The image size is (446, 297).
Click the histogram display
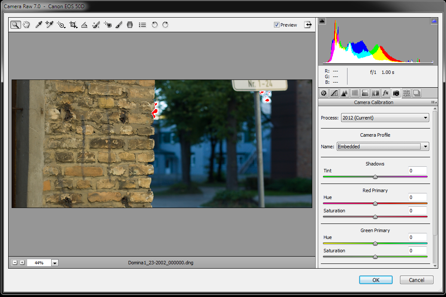tap(378, 41)
